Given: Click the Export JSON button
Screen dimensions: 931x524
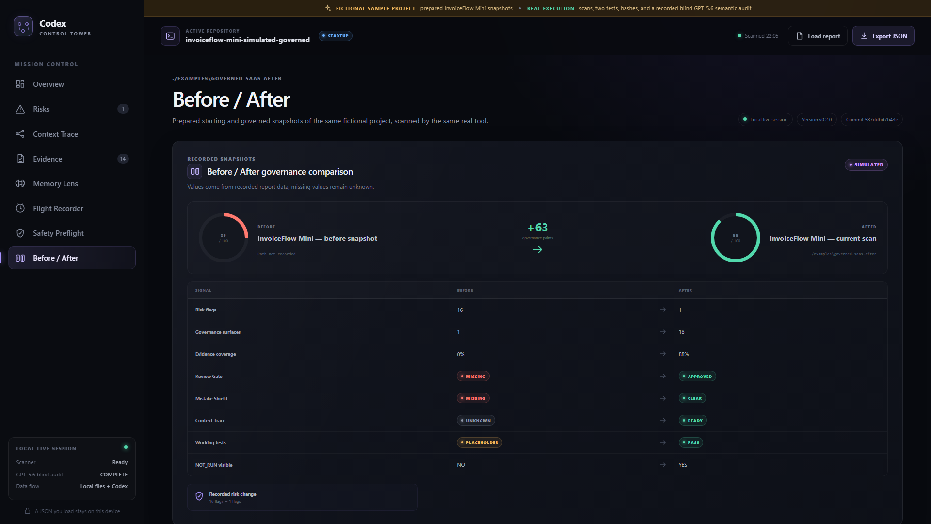Looking at the screenshot, I should (883, 36).
